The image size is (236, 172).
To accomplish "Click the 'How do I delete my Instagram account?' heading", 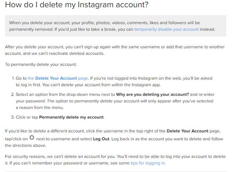I will pos(77,5).
